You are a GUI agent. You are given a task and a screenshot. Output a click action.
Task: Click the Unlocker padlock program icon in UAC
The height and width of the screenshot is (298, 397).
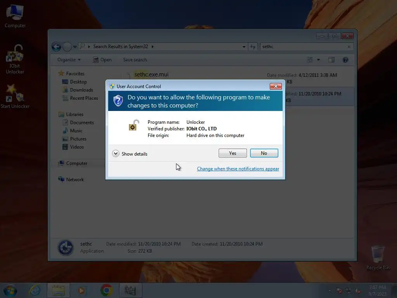tap(134, 125)
